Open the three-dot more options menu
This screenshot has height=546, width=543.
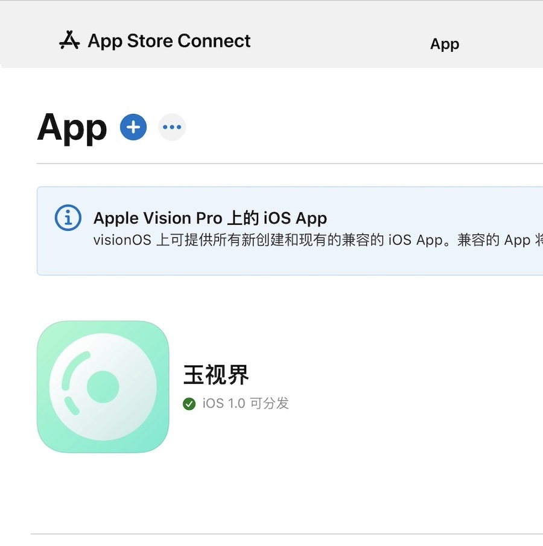(x=172, y=127)
